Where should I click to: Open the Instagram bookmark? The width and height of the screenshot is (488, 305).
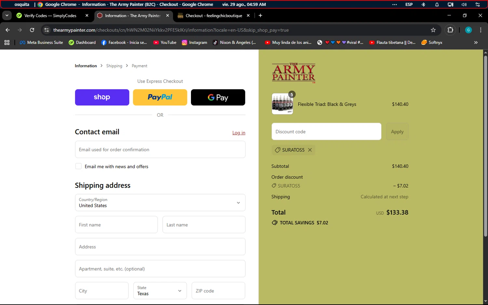[x=195, y=42]
